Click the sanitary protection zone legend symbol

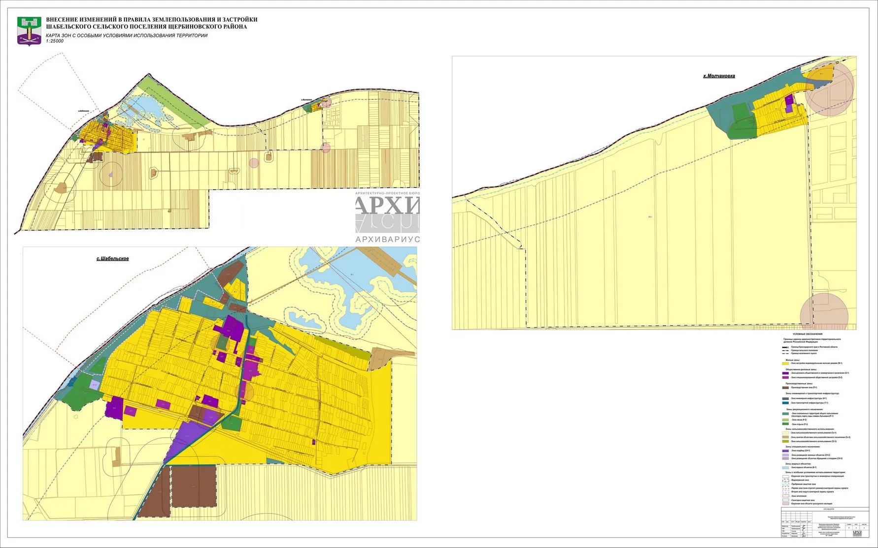pos(785,500)
